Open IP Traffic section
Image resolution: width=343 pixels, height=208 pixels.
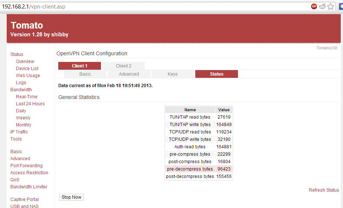pos(19,132)
